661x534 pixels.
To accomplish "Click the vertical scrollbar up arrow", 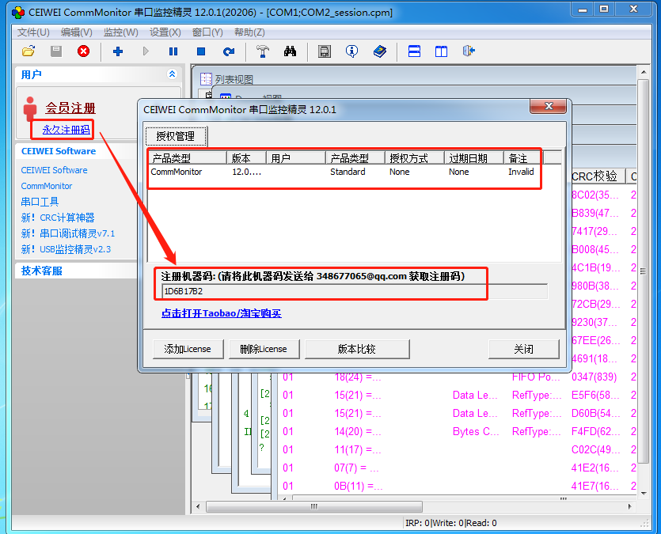I will pyautogui.click(x=644, y=72).
